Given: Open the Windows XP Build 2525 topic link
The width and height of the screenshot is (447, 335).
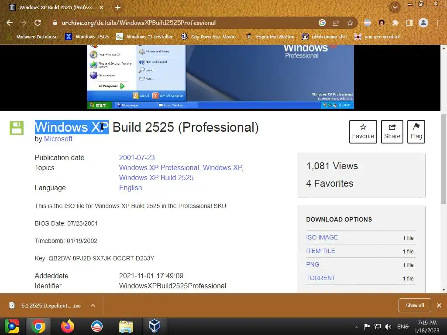Looking at the screenshot, I should [156, 178].
